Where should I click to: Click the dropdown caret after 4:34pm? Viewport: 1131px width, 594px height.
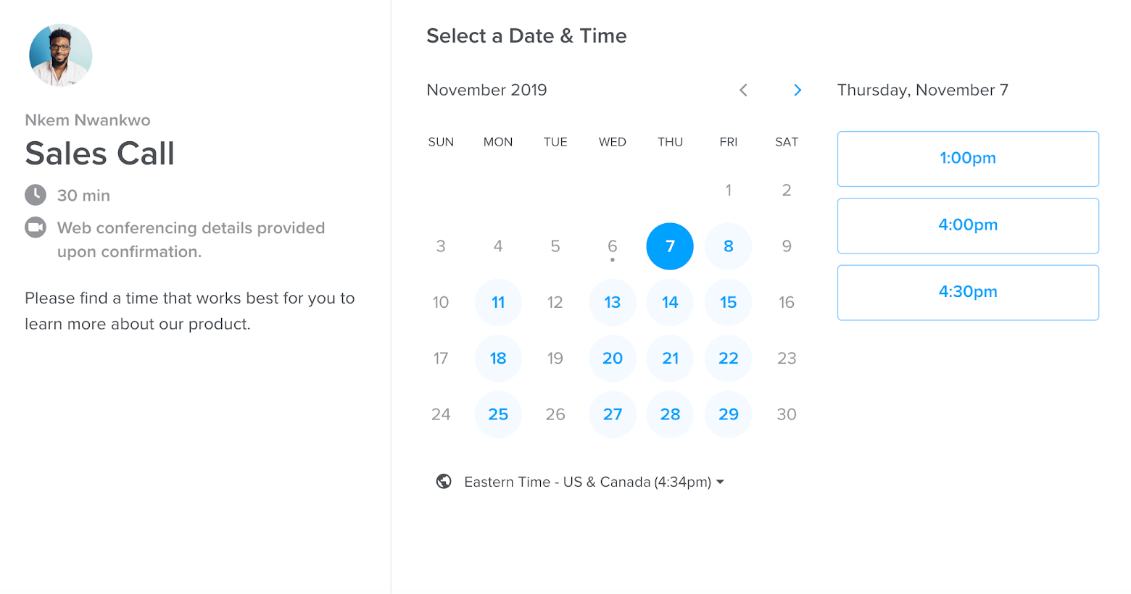click(x=720, y=482)
